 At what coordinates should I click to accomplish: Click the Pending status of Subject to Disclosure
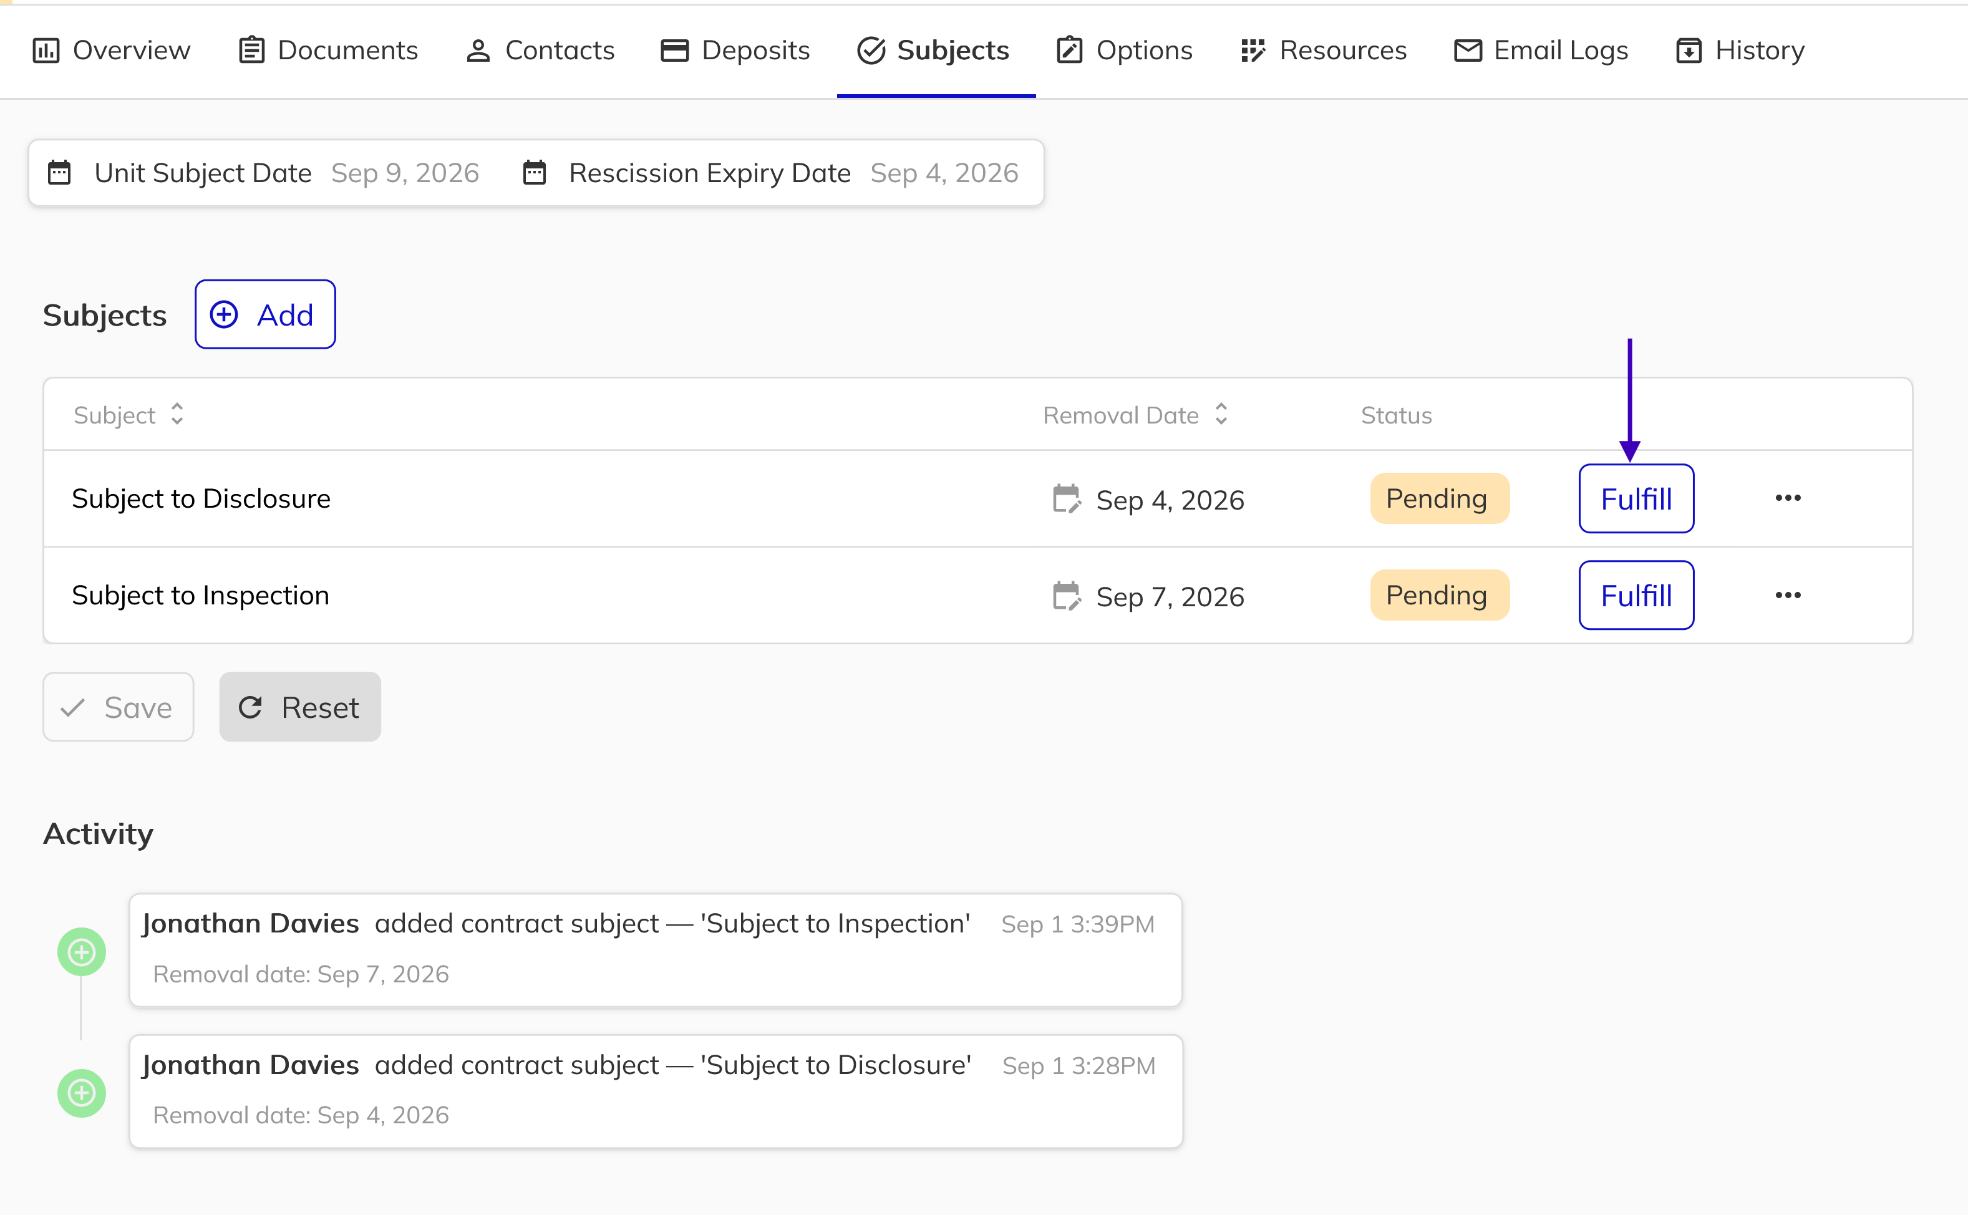[x=1439, y=498]
